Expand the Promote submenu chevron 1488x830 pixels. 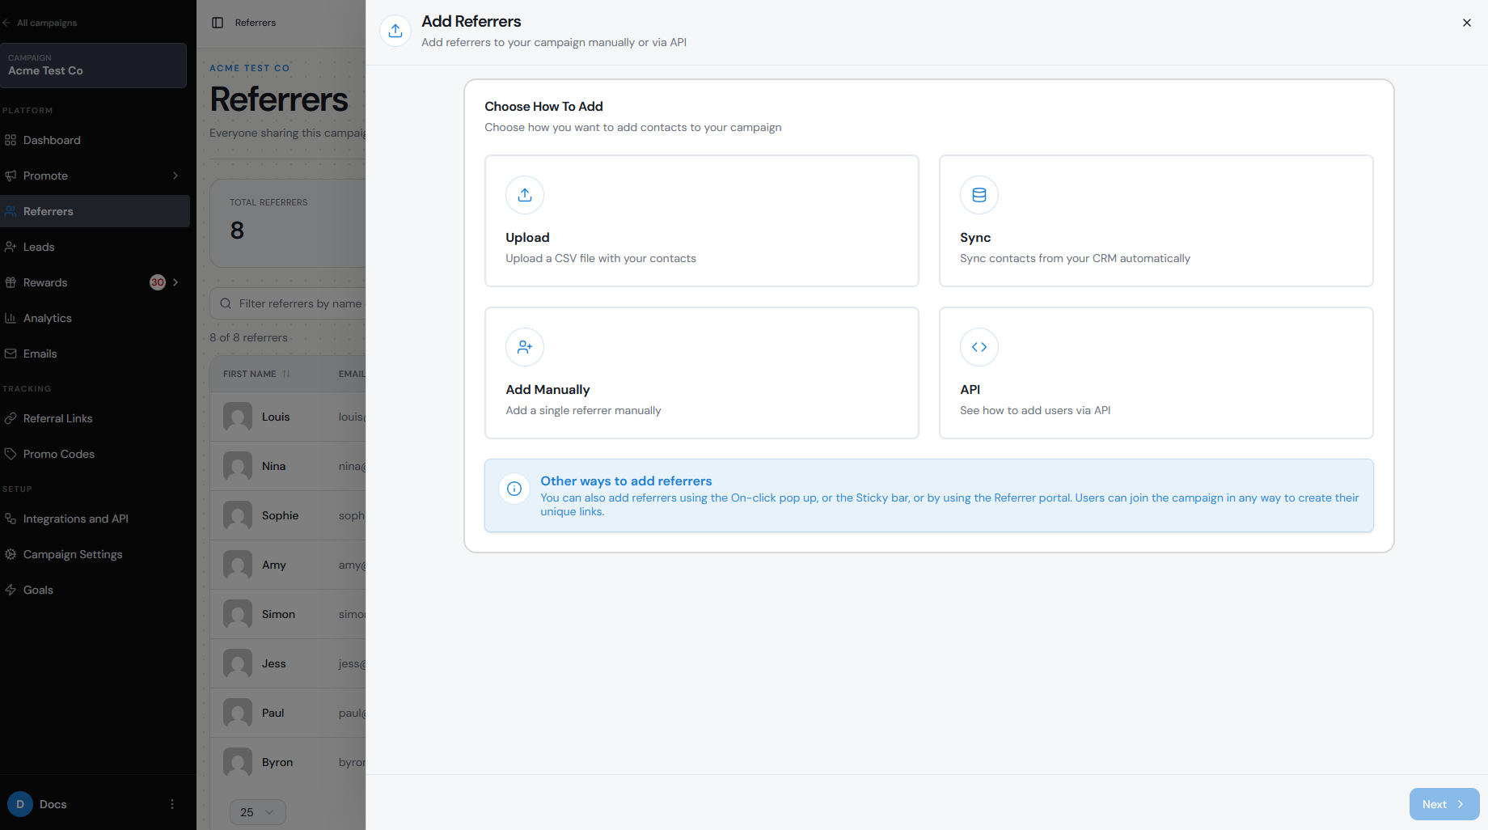(x=175, y=176)
